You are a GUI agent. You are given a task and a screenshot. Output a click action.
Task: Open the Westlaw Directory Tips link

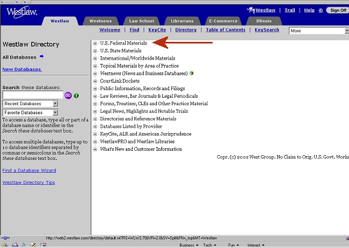28,183
